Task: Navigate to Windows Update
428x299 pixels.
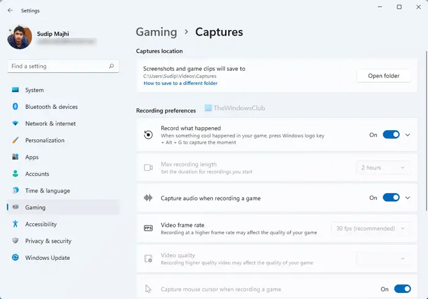Action: [x=63, y=257]
